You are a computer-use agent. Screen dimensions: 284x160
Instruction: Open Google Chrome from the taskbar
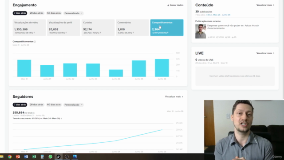[x=10, y=157]
